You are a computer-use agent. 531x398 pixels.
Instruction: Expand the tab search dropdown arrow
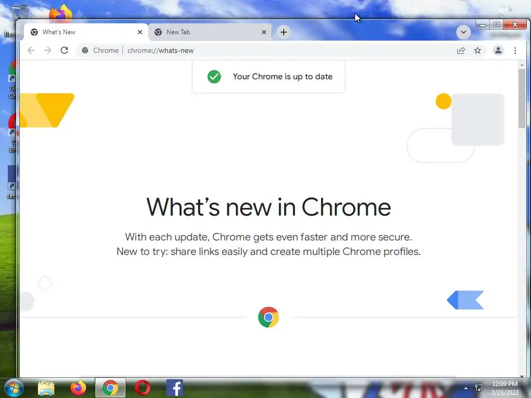463,32
